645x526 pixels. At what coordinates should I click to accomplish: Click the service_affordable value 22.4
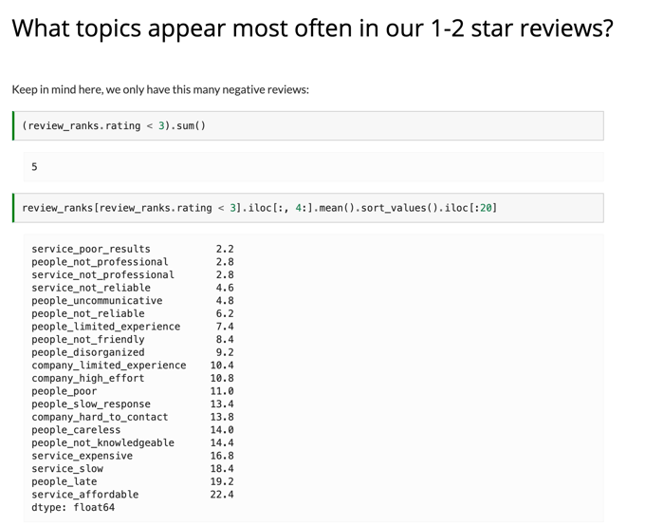[x=221, y=495]
